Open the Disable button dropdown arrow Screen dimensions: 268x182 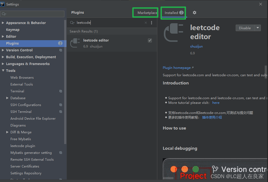[258, 28]
